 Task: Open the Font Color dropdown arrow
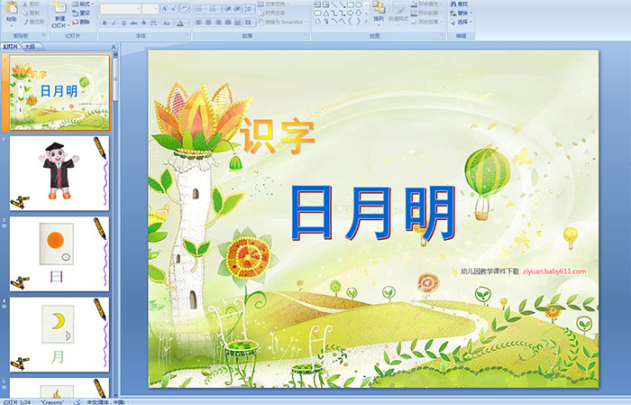(x=187, y=23)
